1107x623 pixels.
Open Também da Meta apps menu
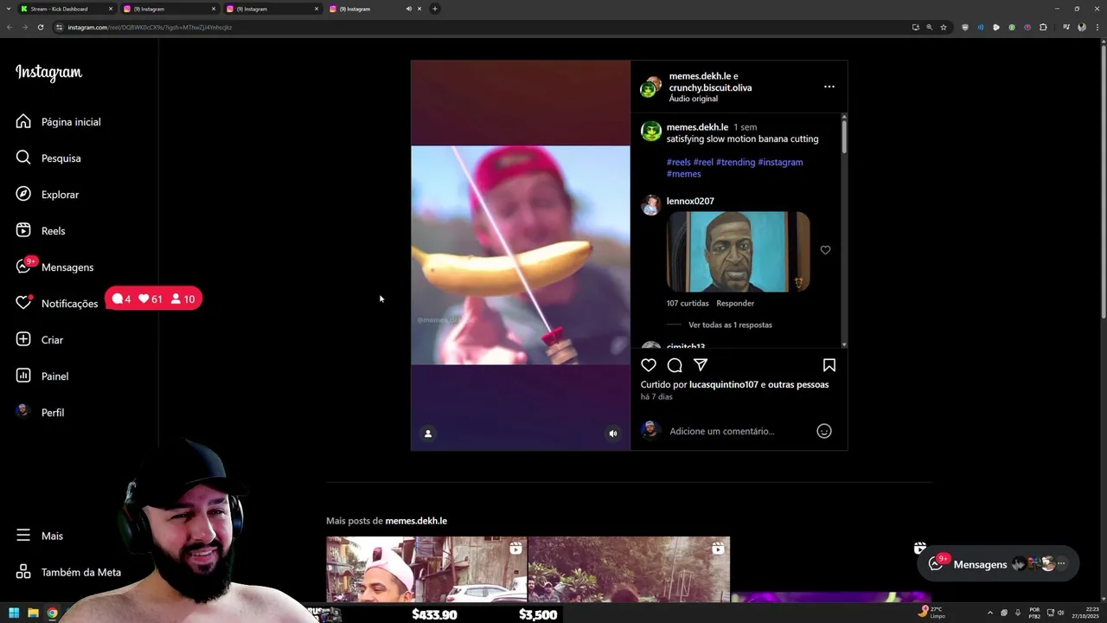[x=69, y=572]
